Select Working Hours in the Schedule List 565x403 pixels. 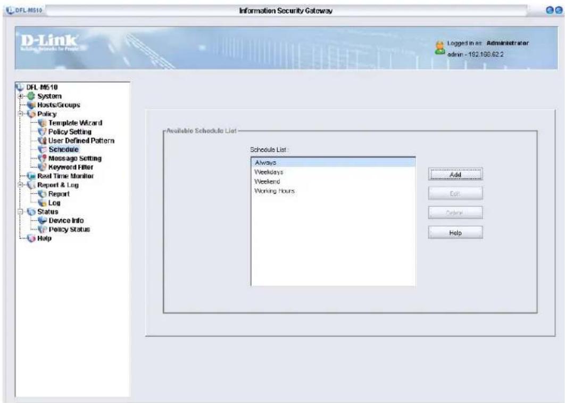pos(333,191)
